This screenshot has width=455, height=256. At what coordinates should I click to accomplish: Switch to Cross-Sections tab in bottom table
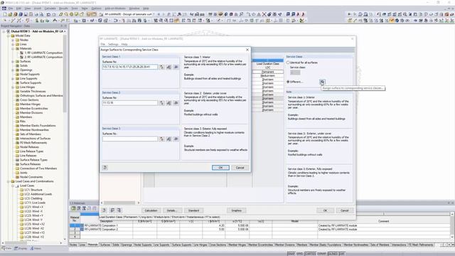[x=218, y=245]
